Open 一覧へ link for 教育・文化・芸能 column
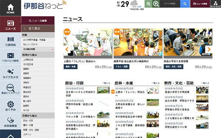 205,83
